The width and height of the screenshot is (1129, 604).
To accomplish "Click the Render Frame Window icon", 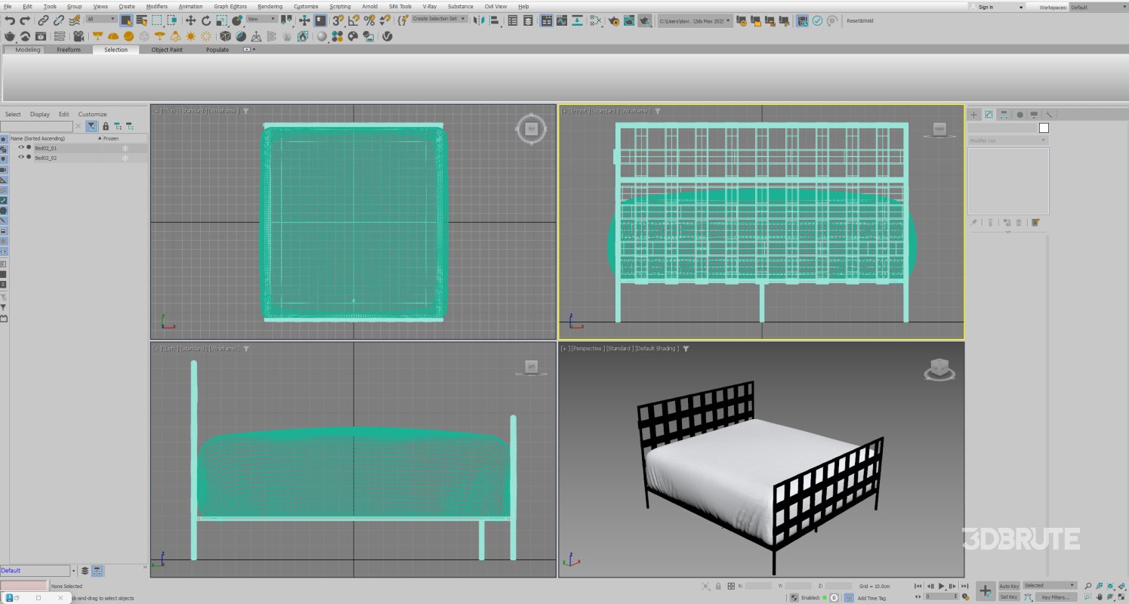I will (x=628, y=20).
